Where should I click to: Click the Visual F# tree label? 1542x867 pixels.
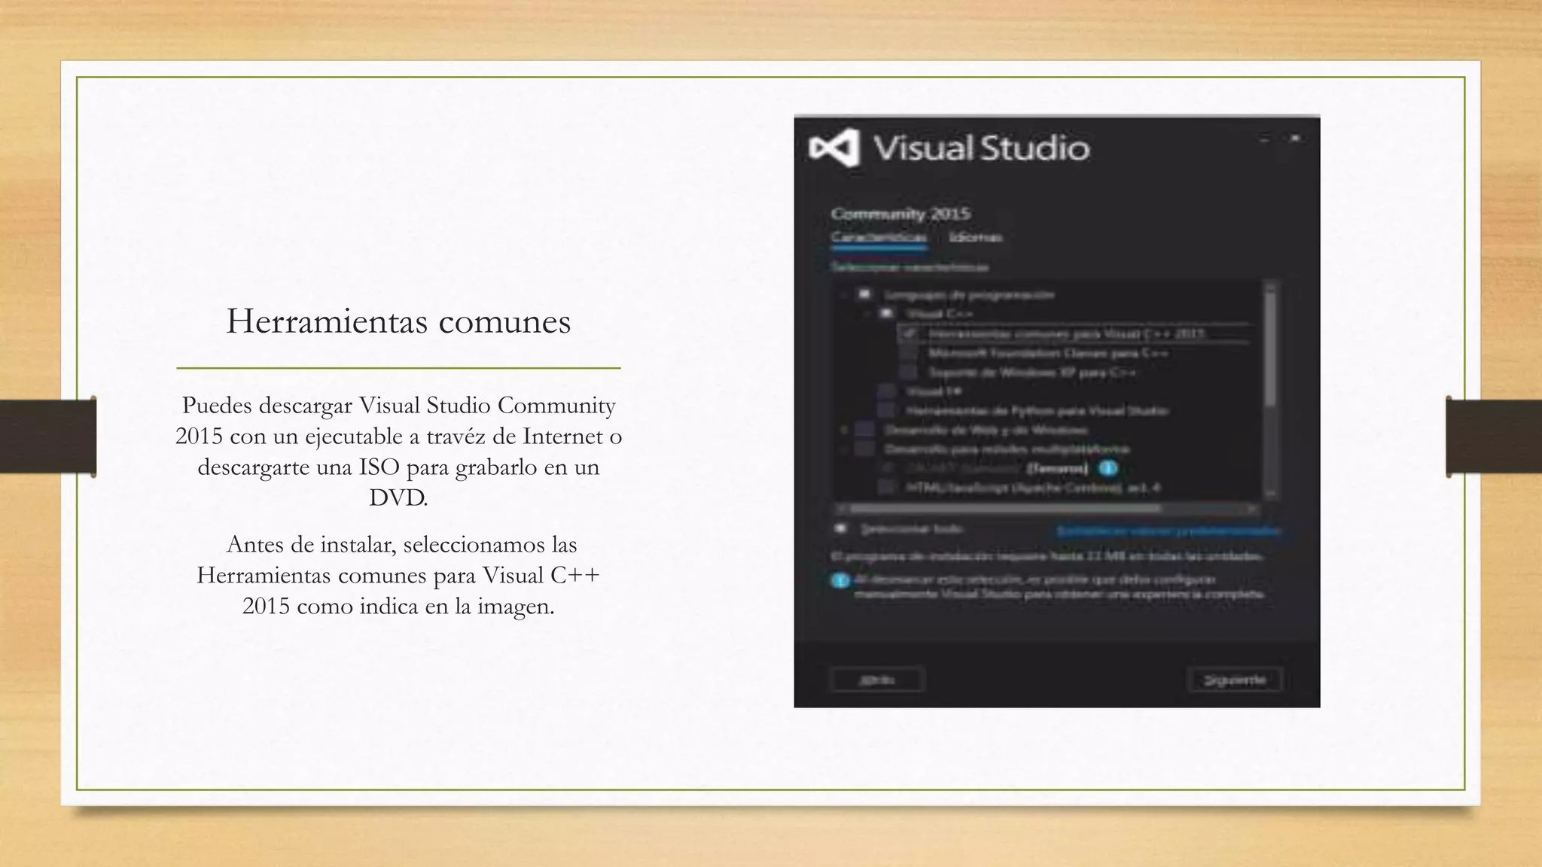click(934, 391)
